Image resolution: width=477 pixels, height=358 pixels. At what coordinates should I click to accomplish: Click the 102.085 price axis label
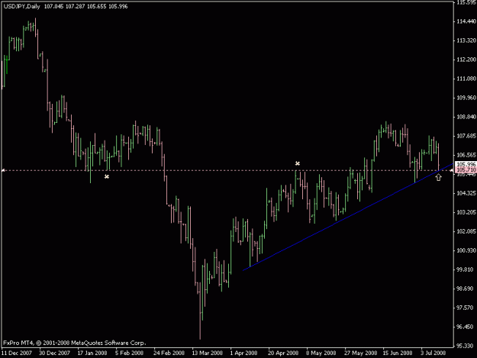(x=466, y=231)
